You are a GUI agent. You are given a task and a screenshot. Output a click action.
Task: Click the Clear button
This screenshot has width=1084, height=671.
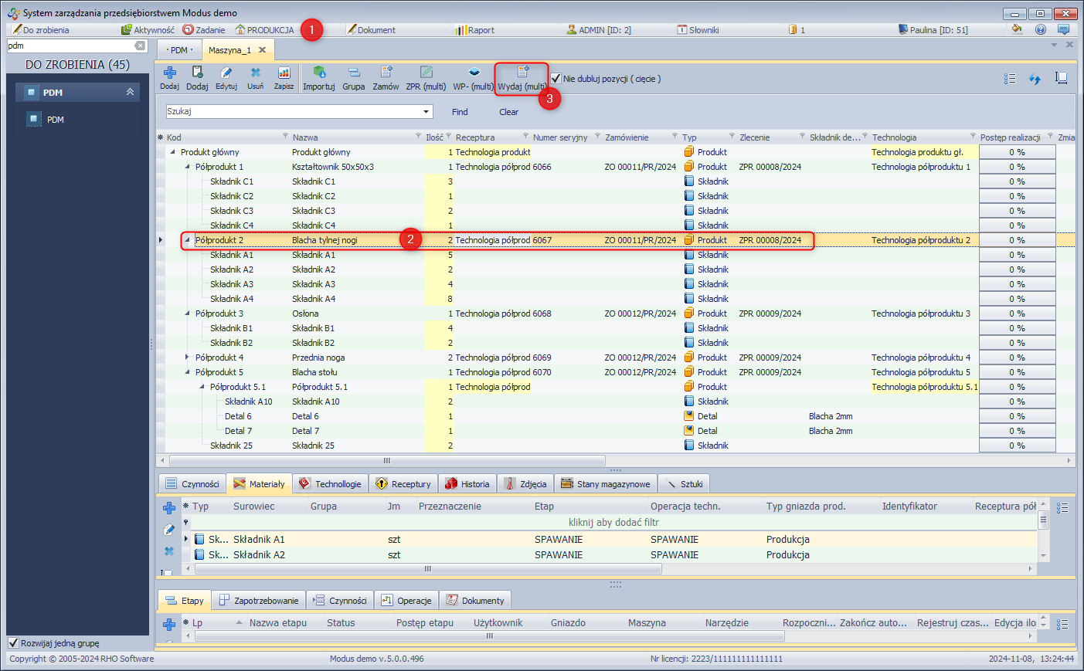[508, 112]
